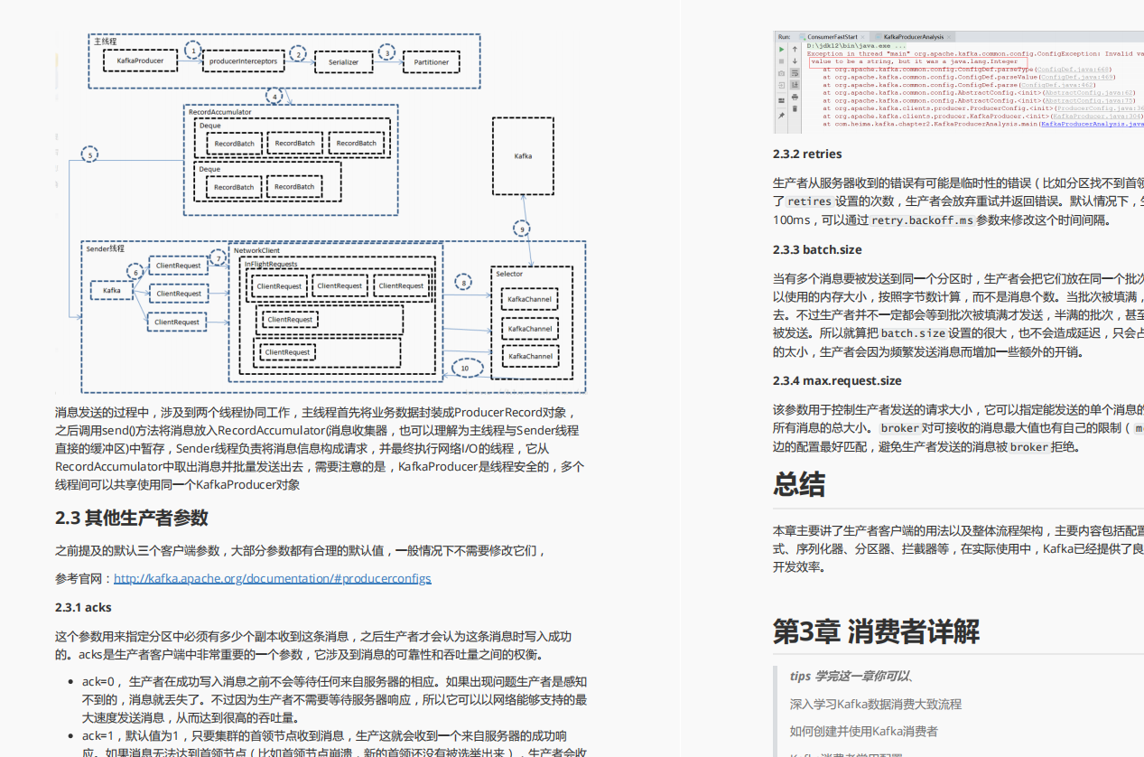Viewport: 1144px width, 757px height.
Task: Open the blue KafkaProducerAnalysis.java stack trace link
Action: [x=1093, y=124]
